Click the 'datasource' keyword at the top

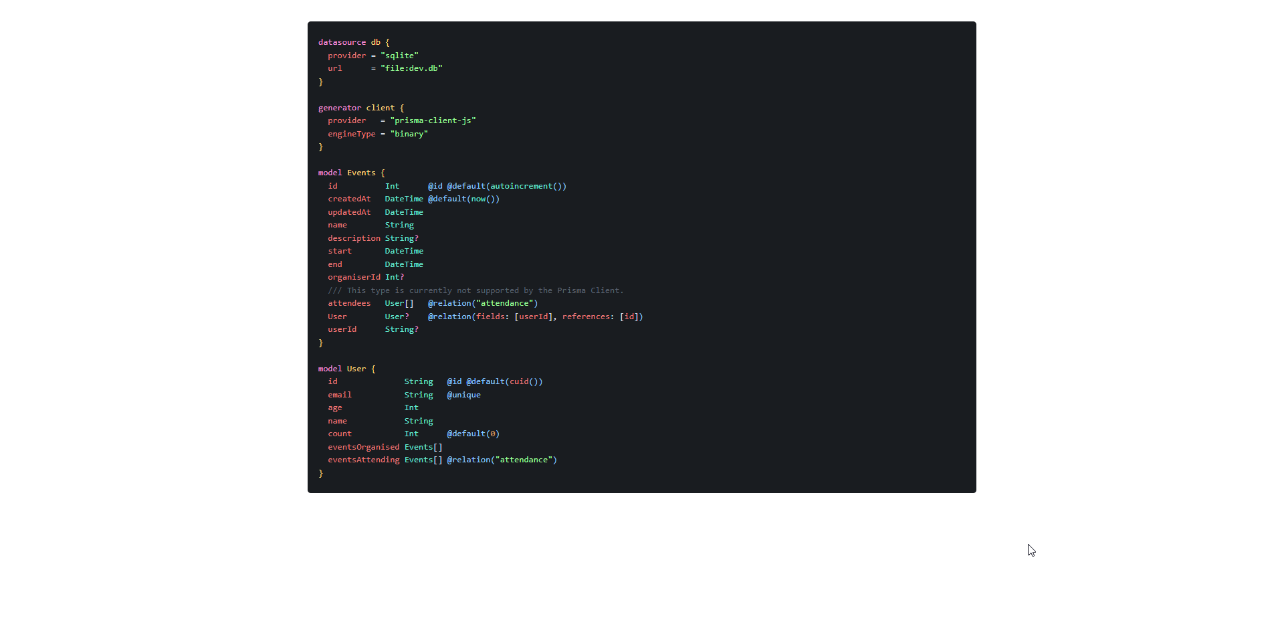coord(342,42)
